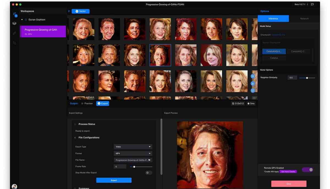
Task: Click the square icon beside Durian Orphism
Action: tap(26, 20)
